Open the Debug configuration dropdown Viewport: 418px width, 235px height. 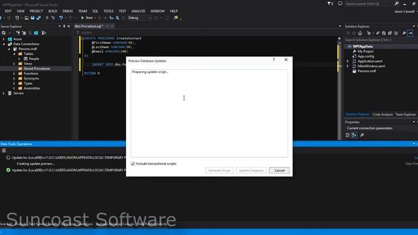pos(139,18)
